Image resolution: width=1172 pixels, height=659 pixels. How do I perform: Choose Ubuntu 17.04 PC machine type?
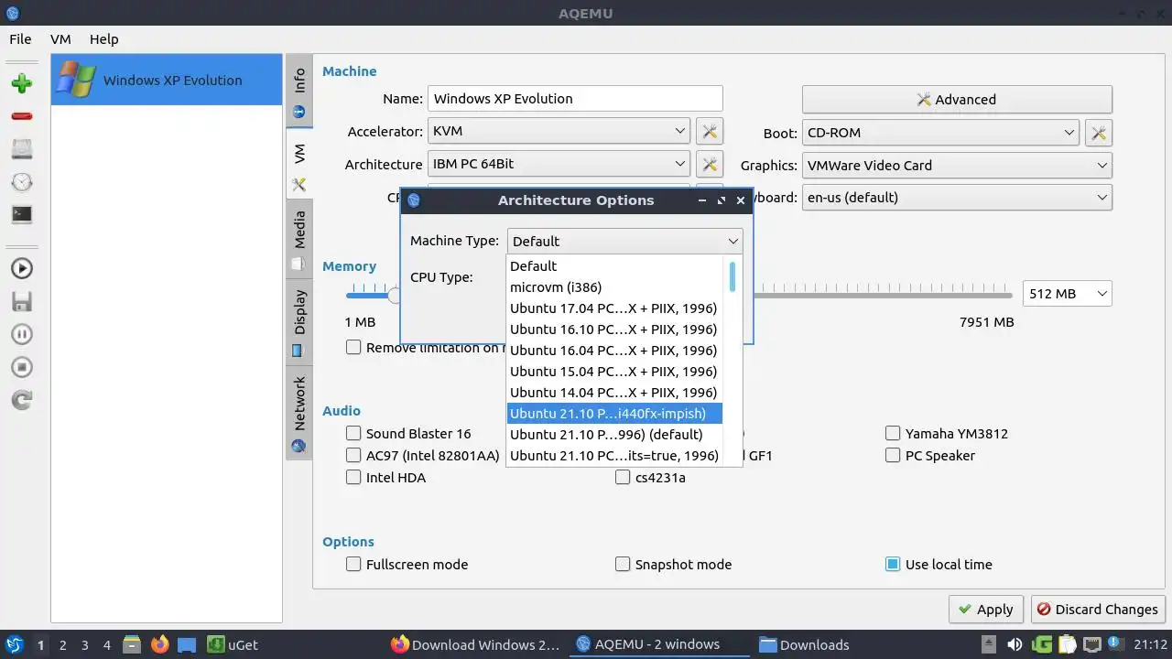coord(615,308)
